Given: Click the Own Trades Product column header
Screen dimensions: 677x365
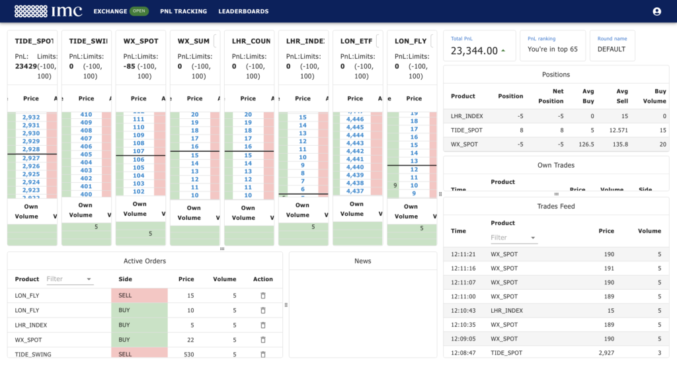Looking at the screenshot, I should coord(503,182).
